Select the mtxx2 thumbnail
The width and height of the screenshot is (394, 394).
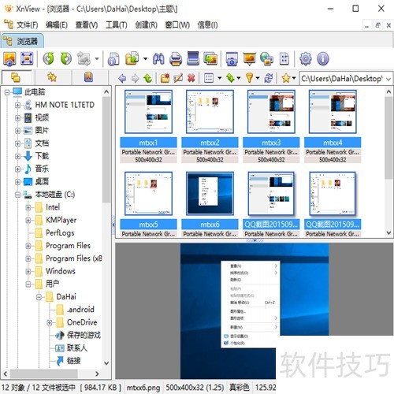tap(210, 112)
